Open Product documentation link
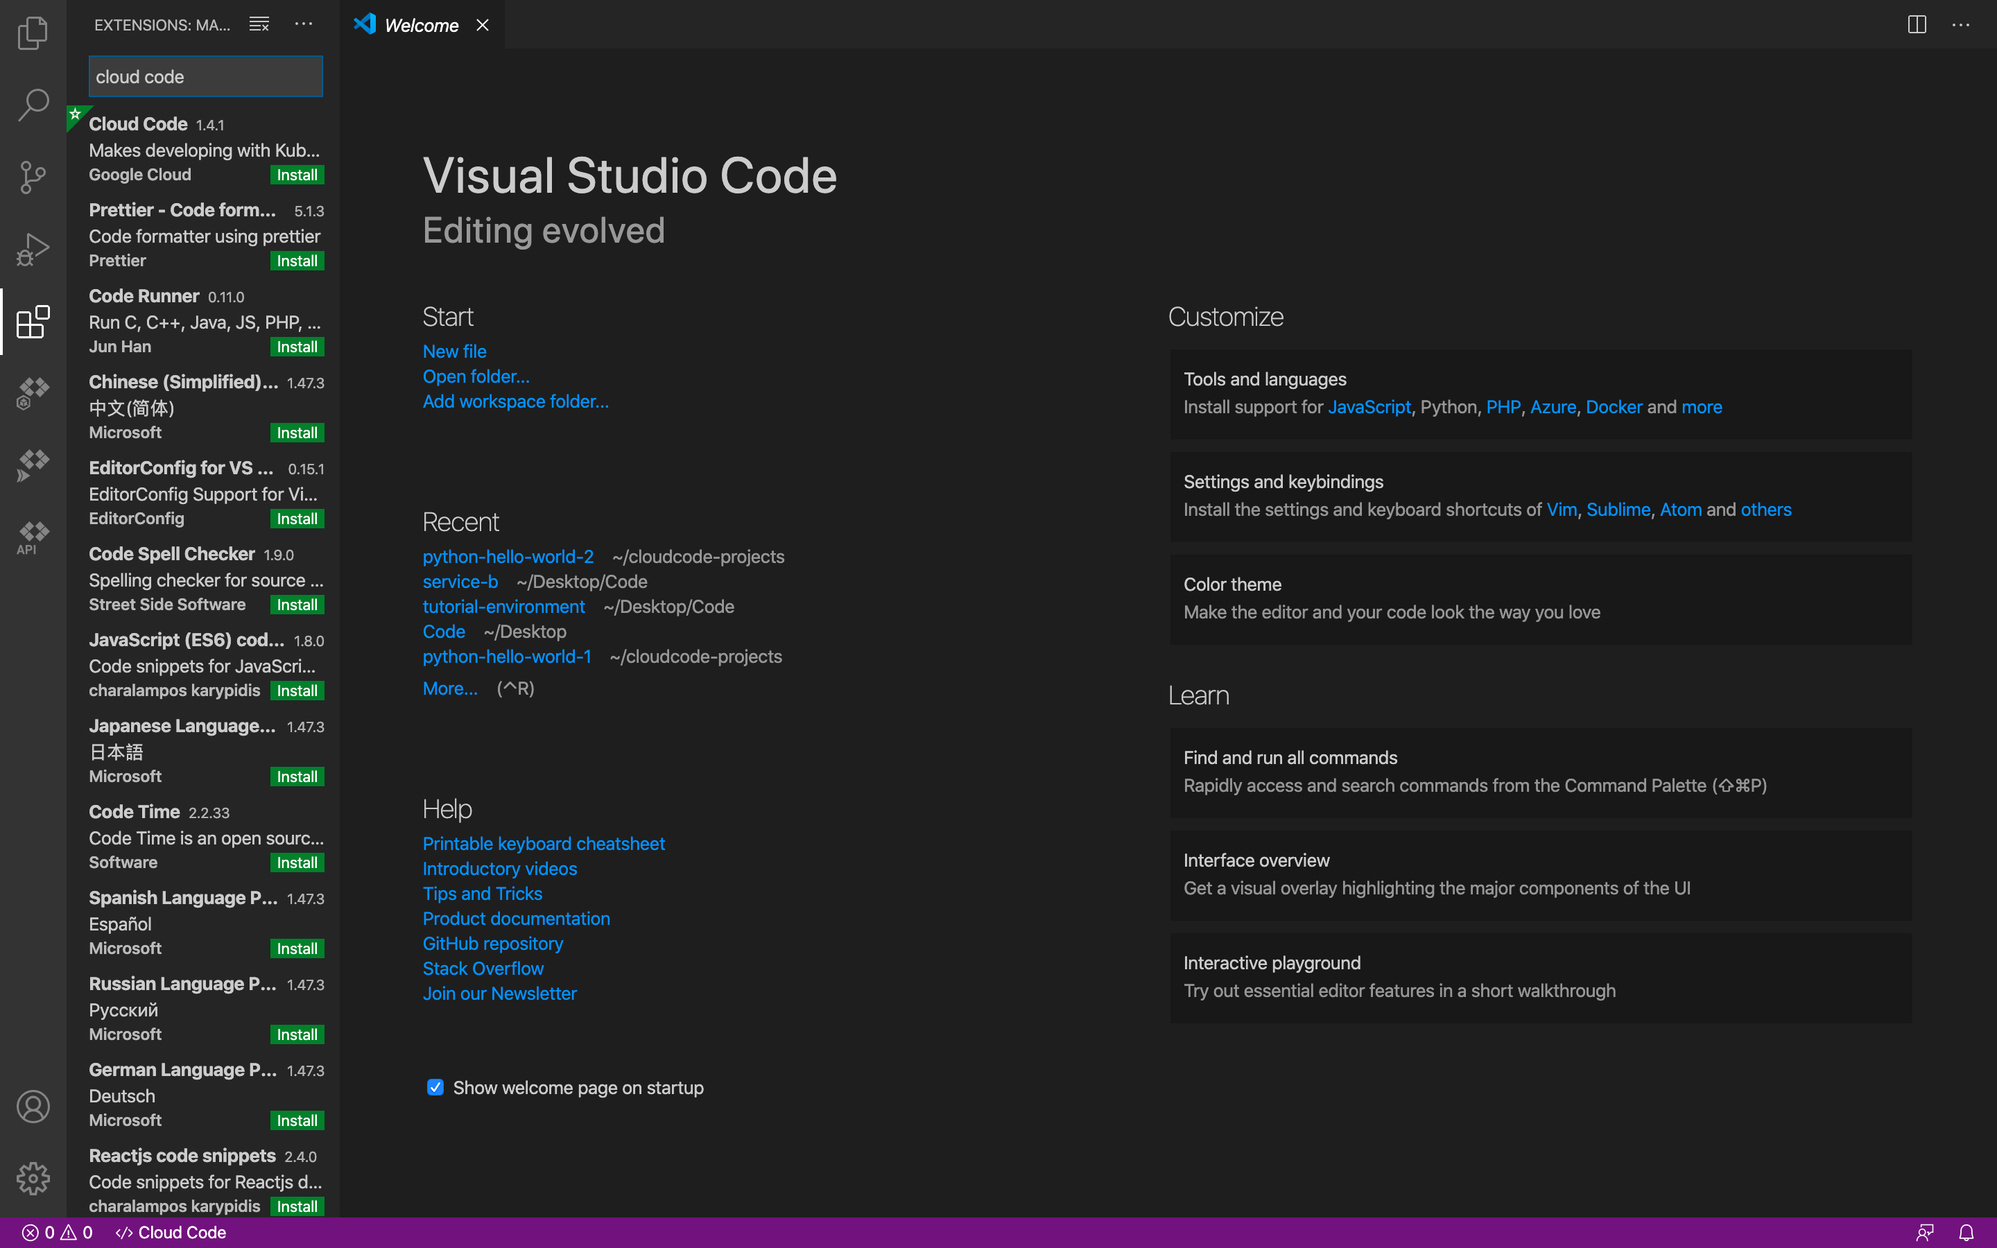 pyautogui.click(x=516, y=919)
